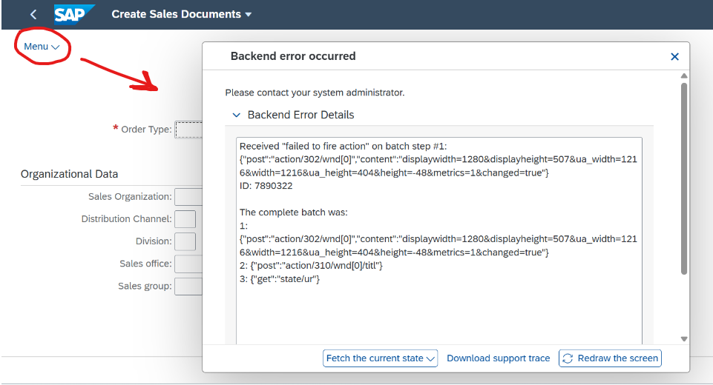Viewport: 713px width, 385px height.
Task: Click the Sales group field
Action: 188,286
